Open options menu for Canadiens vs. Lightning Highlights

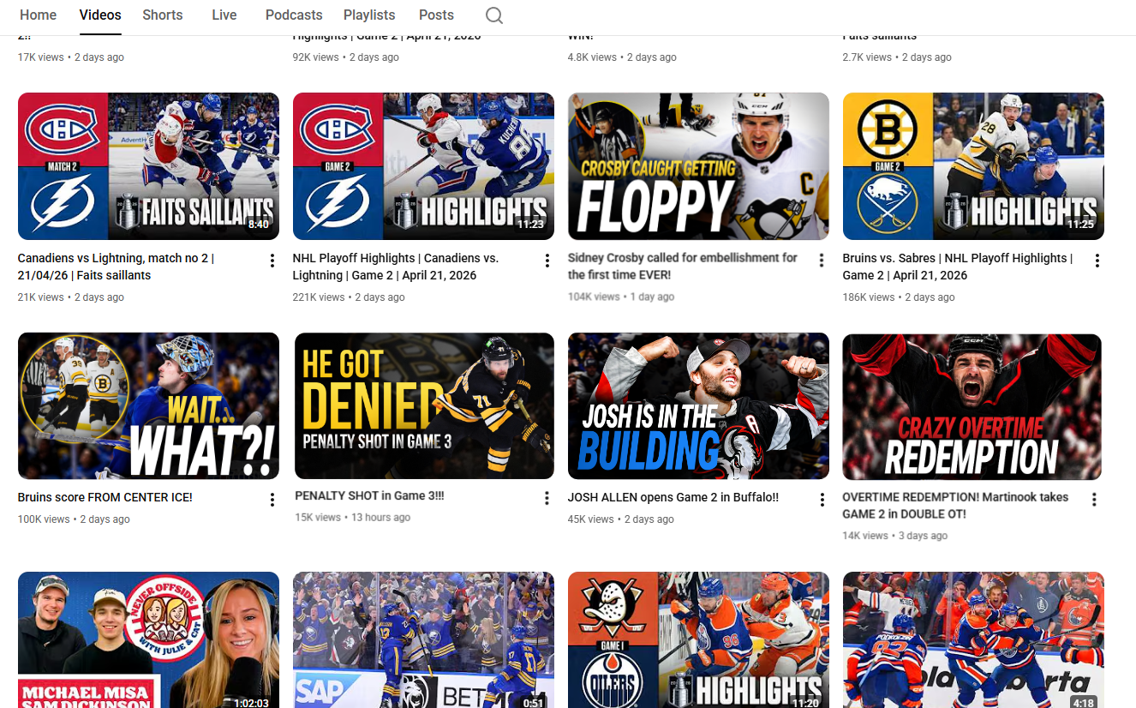click(547, 261)
